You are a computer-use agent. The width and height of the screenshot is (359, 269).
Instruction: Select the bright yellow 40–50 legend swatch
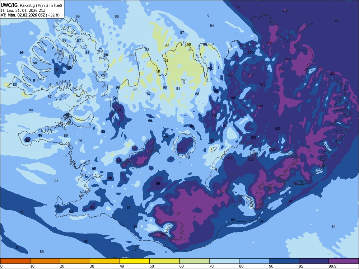(x=135, y=261)
